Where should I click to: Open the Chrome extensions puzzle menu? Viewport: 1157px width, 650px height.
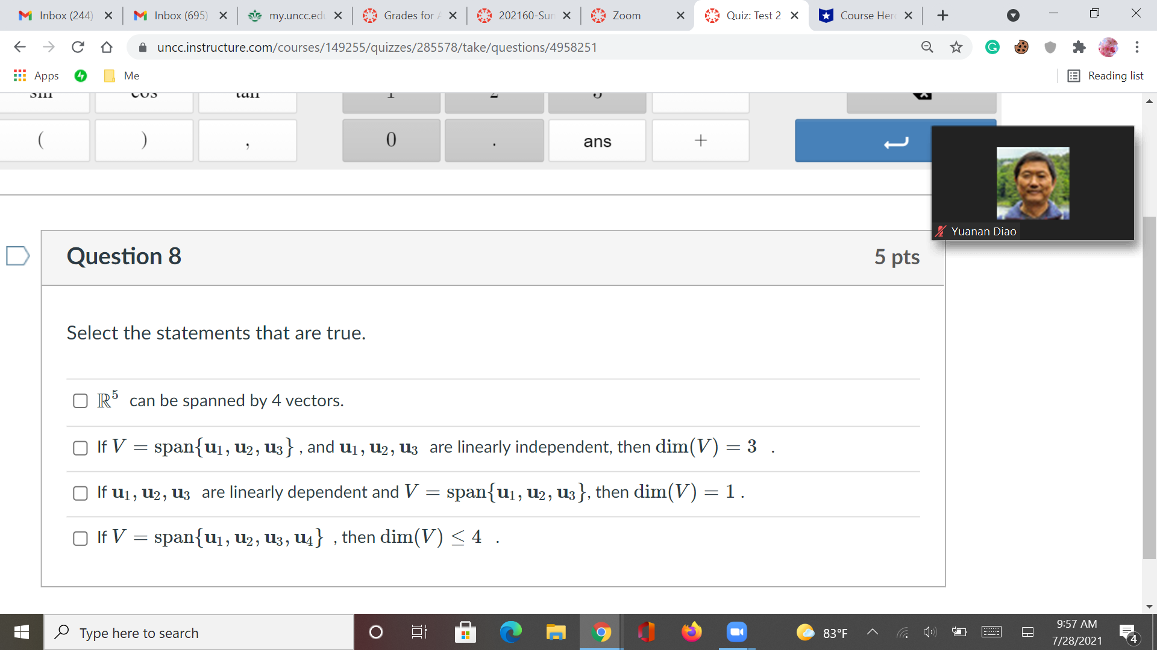pyautogui.click(x=1079, y=47)
